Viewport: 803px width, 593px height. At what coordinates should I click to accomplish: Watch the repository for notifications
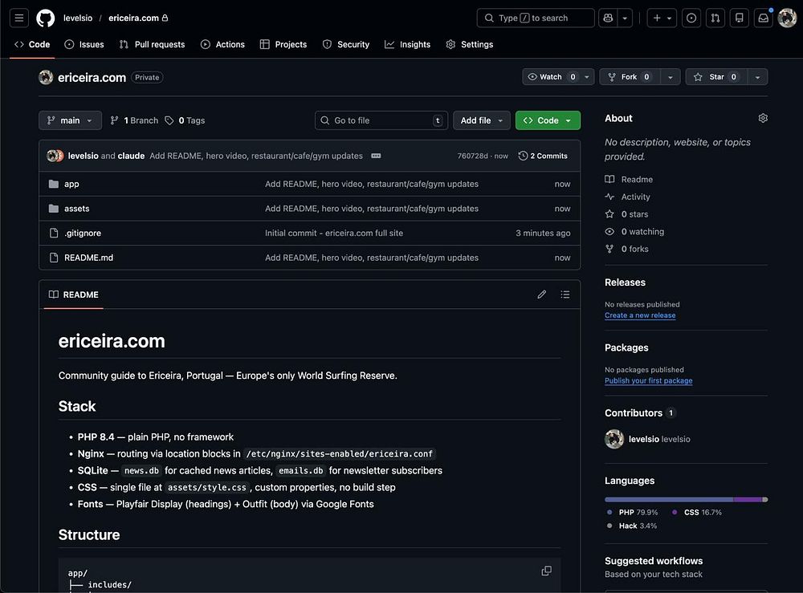coord(550,77)
